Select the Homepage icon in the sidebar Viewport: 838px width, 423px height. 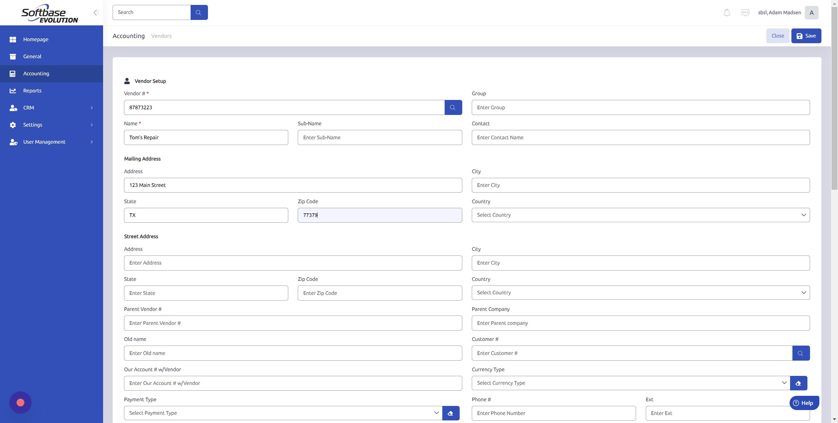13,39
